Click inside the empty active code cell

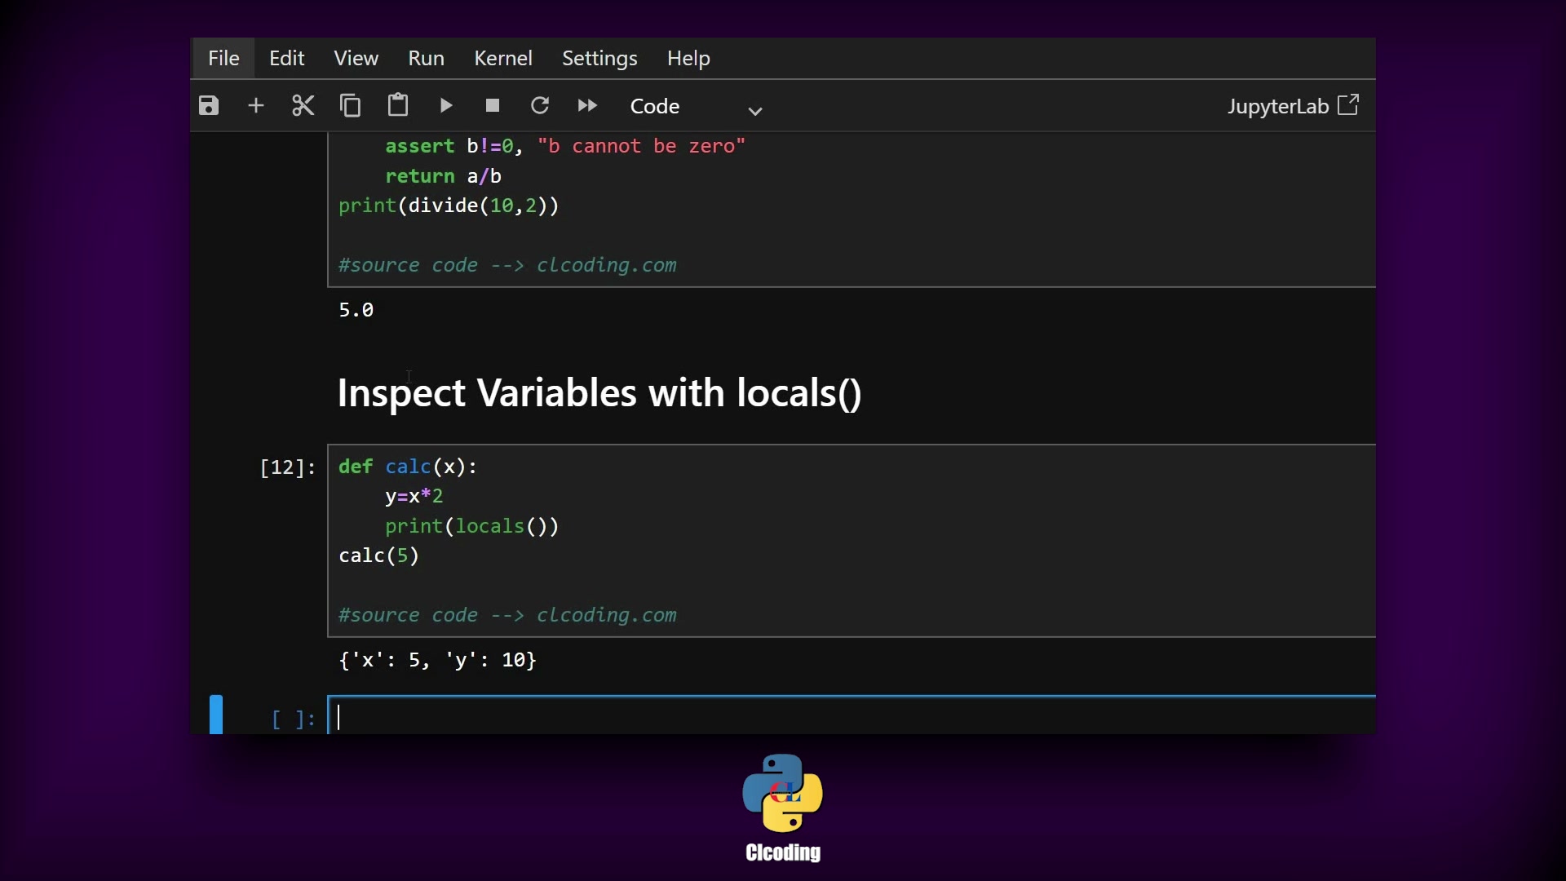point(852,716)
